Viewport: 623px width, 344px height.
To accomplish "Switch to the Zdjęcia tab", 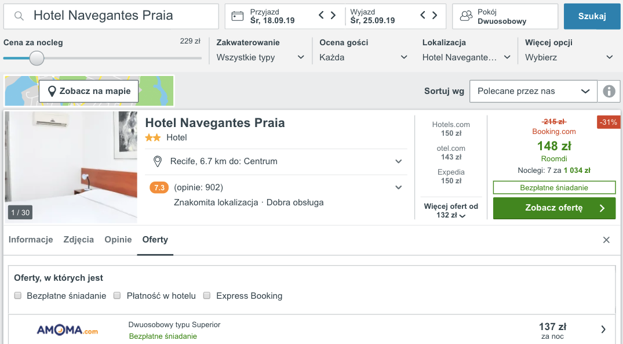I will coord(78,240).
